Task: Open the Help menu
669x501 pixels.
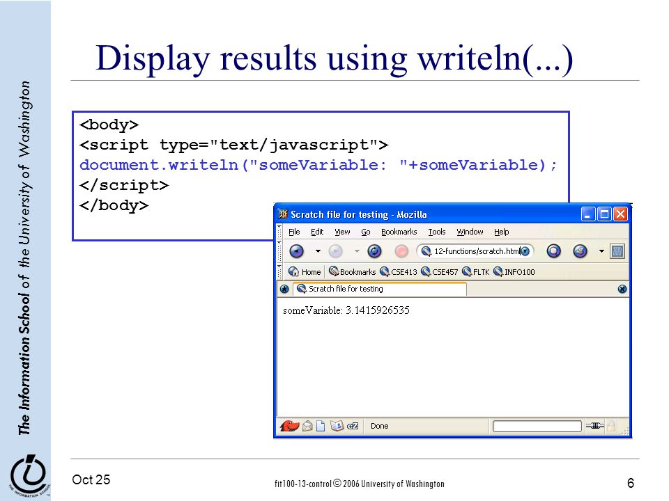Action: 501,232
